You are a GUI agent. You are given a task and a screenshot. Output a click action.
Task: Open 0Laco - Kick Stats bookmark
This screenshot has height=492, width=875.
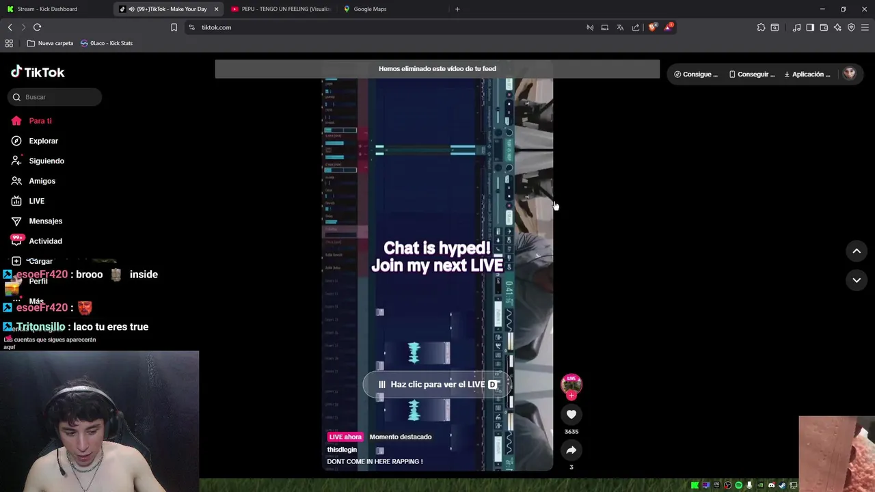[107, 43]
